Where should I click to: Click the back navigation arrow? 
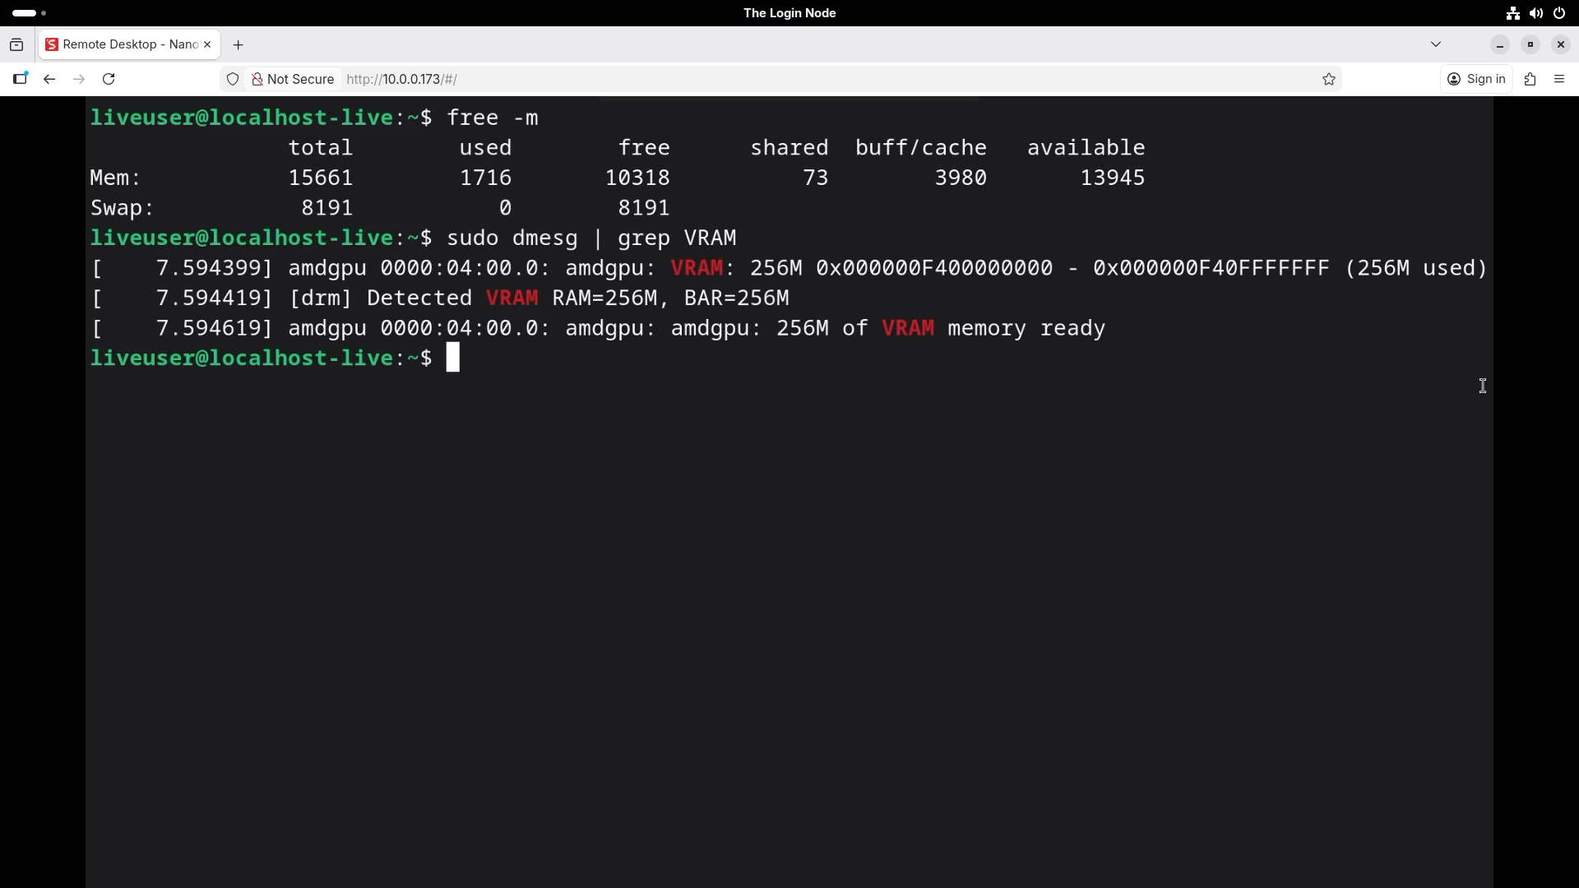tap(49, 79)
